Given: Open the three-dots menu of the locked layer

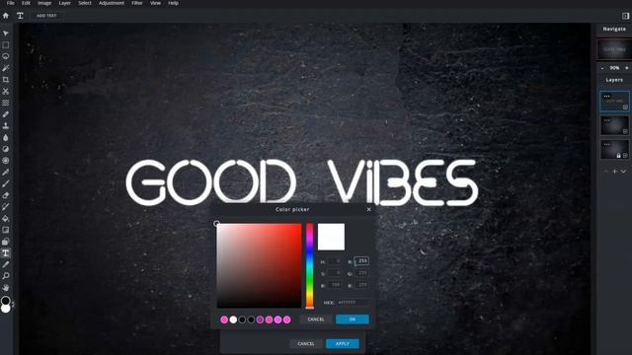Looking at the screenshot, I should [607, 145].
